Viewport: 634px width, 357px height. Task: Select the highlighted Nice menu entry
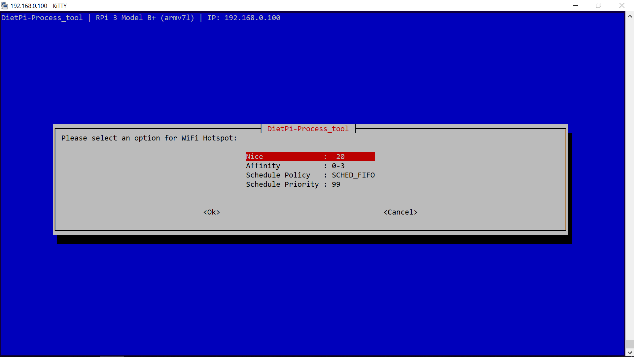point(310,156)
